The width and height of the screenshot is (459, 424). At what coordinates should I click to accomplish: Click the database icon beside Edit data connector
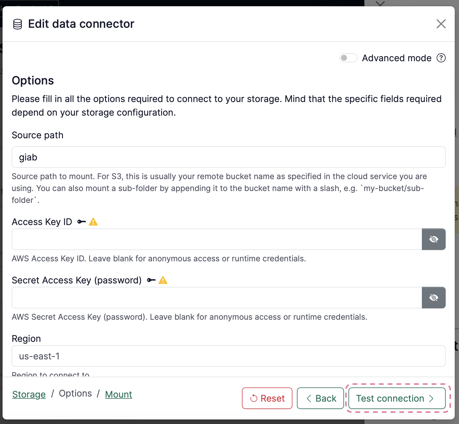coord(18,24)
